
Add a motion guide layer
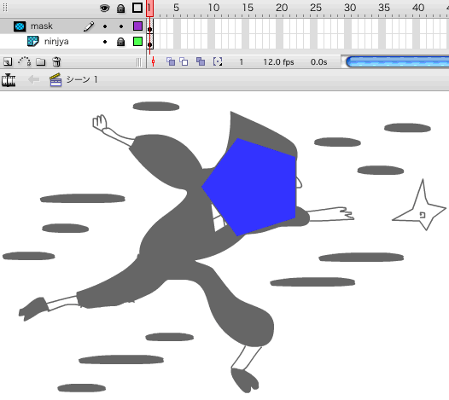click(x=25, y=61)
